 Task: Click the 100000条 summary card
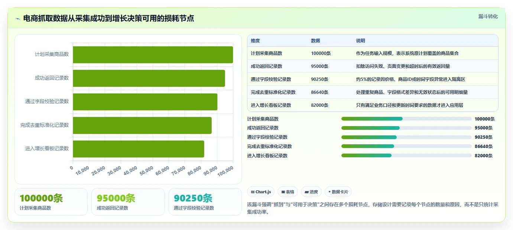(51, 202)
